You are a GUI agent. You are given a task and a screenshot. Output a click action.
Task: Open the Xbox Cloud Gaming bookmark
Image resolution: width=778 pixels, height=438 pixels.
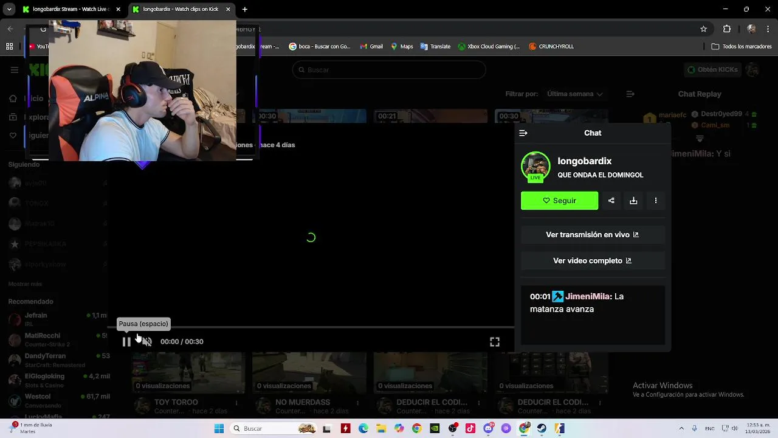coord(489,46)
